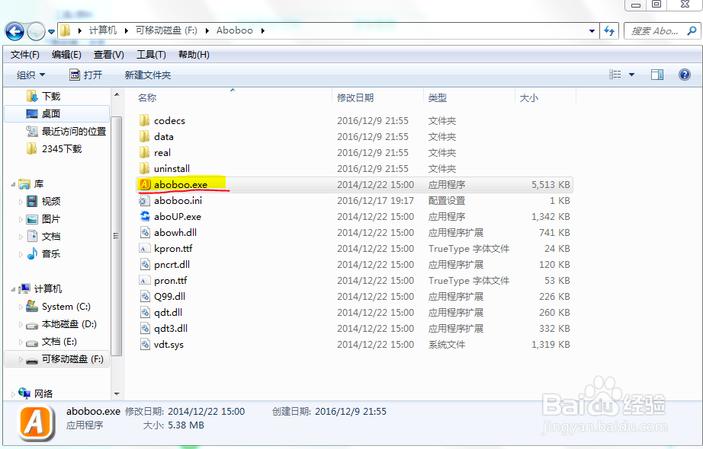This screenshot has height=449, width=703.
Task: Select the aboboo.ini settings file icon
Action: point(144,201)
